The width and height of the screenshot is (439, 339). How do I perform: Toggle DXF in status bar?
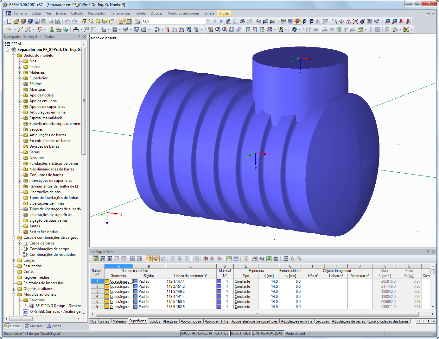click(x=279, y=333)
